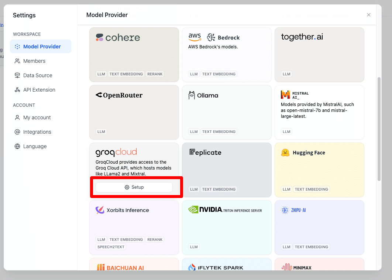Click the Baichuan AI logo
The height and width of the screenshot is (280, 392).
coord(120,267)
